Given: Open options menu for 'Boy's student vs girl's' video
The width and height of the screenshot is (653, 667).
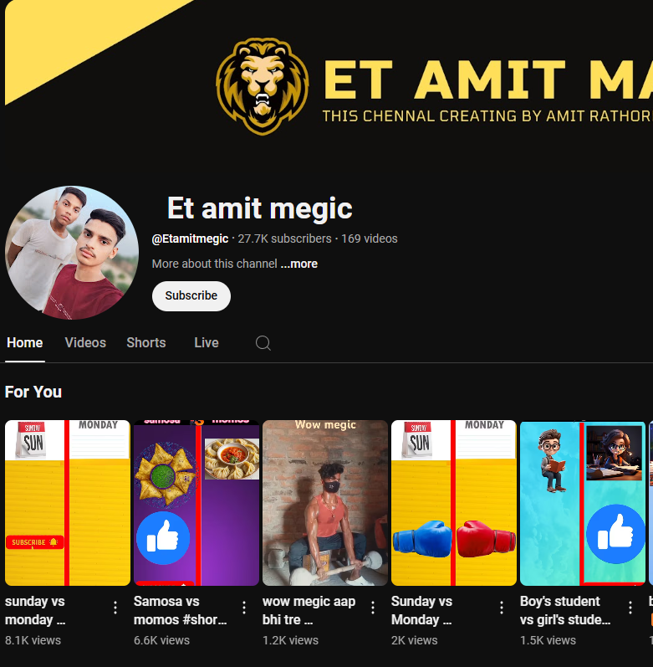Looking at the screenshot, I should (x=630, y=608).
